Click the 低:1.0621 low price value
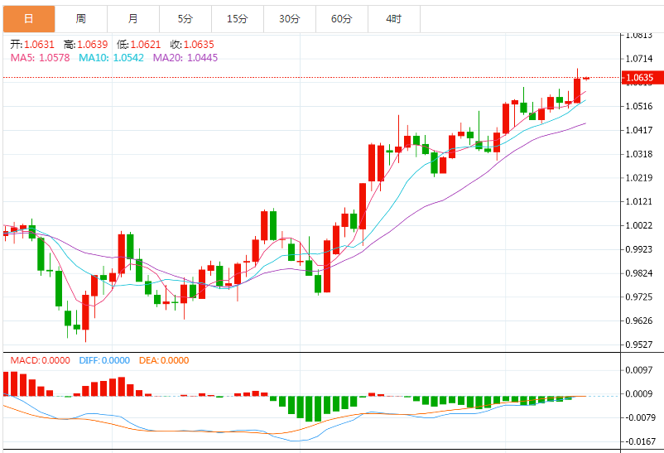The height and width of the screenshot is (453, 664). (x=139, y=45)
